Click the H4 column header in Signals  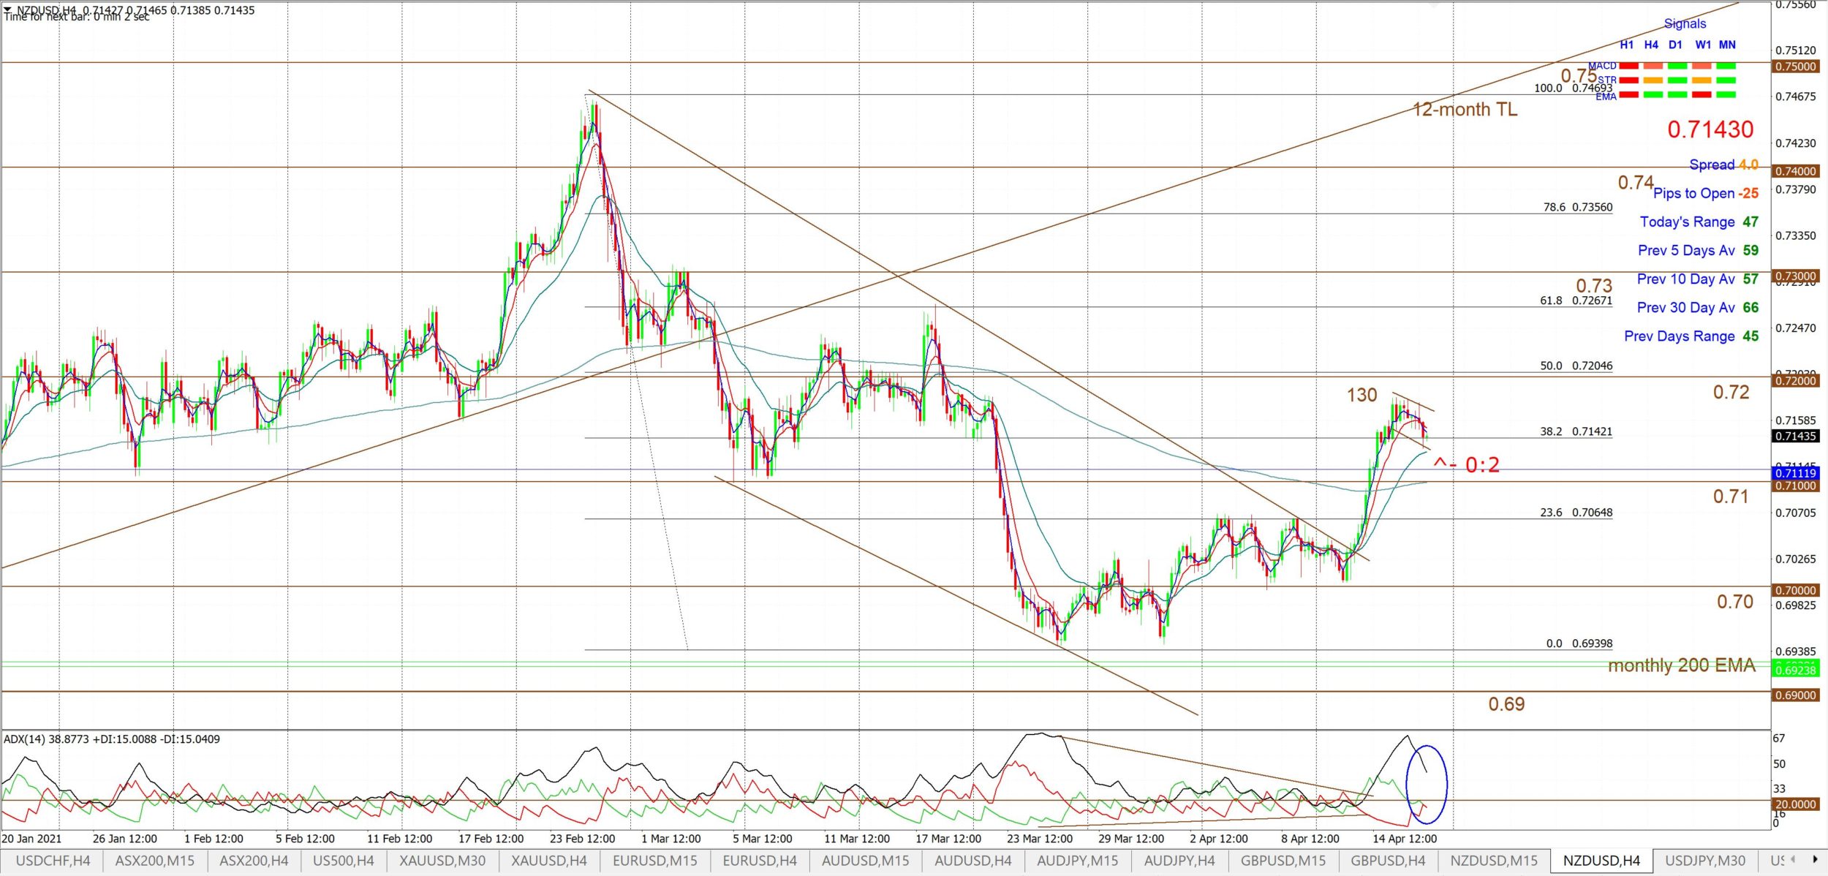pos(1651,45)
